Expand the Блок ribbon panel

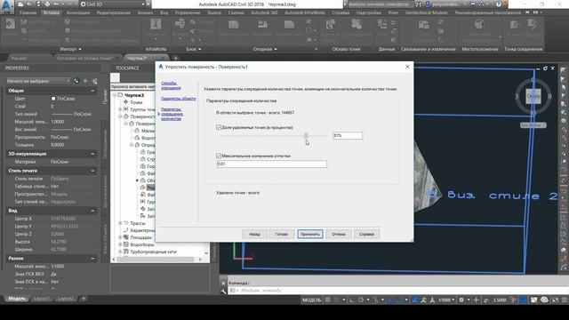(x=194, y=49)
